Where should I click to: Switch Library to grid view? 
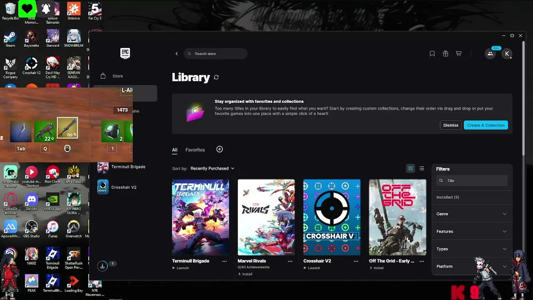[411, 168]
